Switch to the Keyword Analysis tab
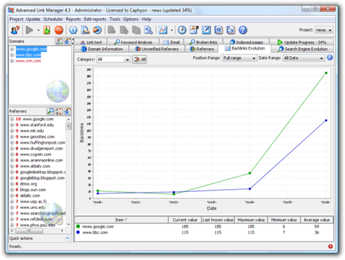345x260 pixels. tap(133, 42)
